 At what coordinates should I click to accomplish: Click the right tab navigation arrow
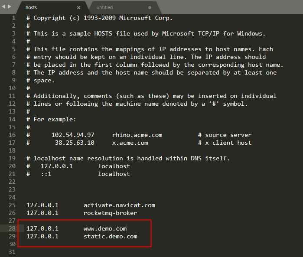9,7
